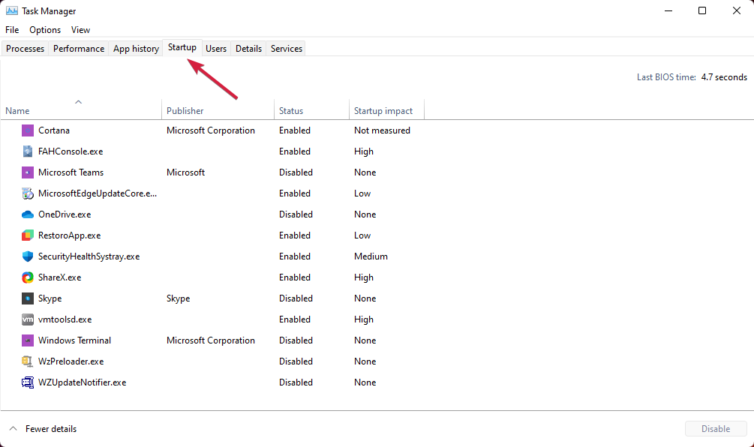Screen dimensions: 754x447
Task: Sort by Status column header
Action: (291, 111)
